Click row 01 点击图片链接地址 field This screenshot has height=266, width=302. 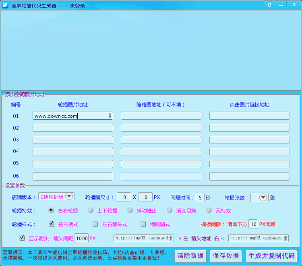pyautogui.click(x=249, y=116)
